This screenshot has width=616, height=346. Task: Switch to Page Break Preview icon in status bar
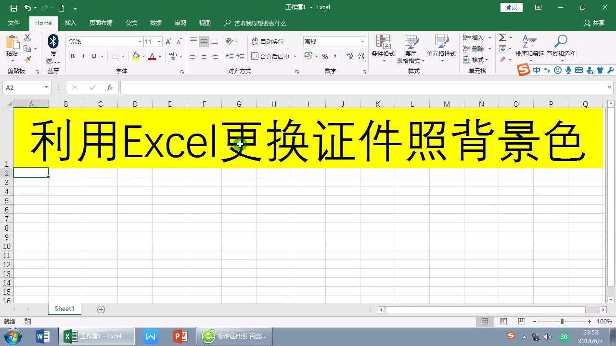click(521, 321)
